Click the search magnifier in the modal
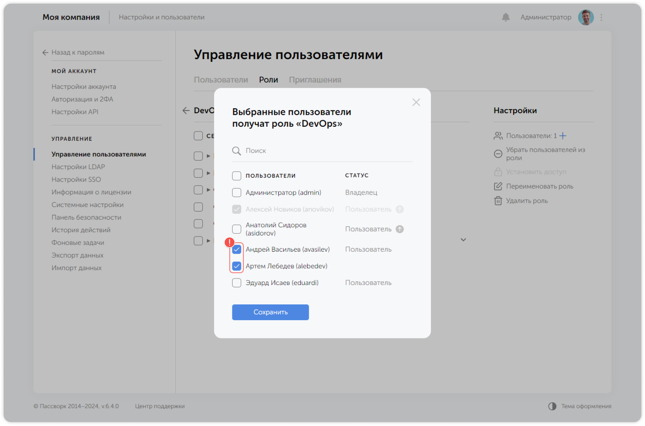The height and width of the screenshot is (426, 645). [x=236, y=151]
